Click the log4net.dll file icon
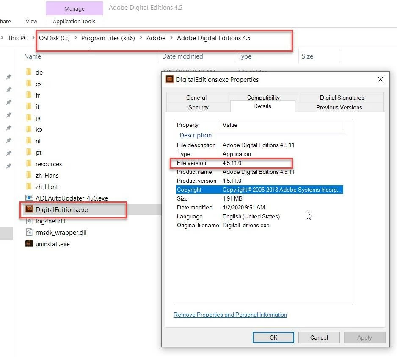397x357 pixels. [29, 221]
